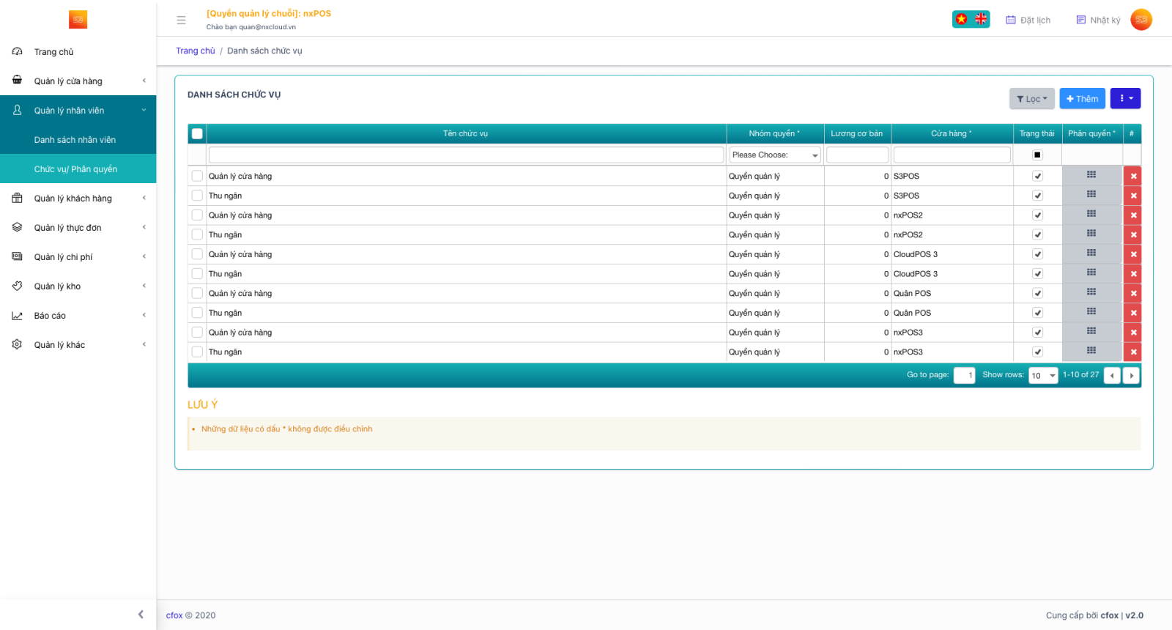This screenshot has width=1172, height=630.
Task: Open the Show rows count dropdown
Action: 1043,376
